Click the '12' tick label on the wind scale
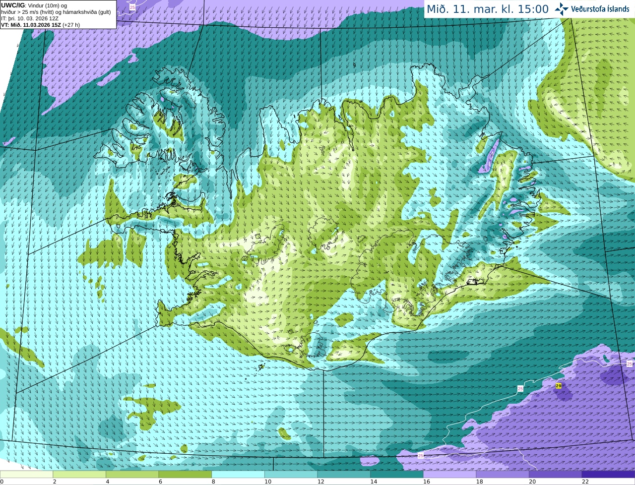 (x=320, y=482)
